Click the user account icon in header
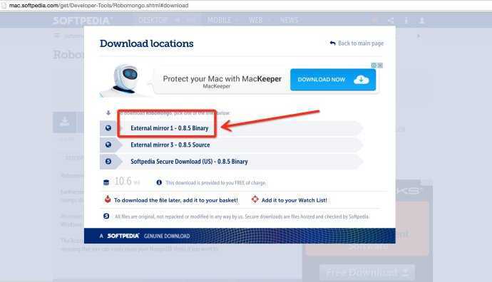Image resolution: width=492 pixels, height=282 pixels. pos(421,21)
